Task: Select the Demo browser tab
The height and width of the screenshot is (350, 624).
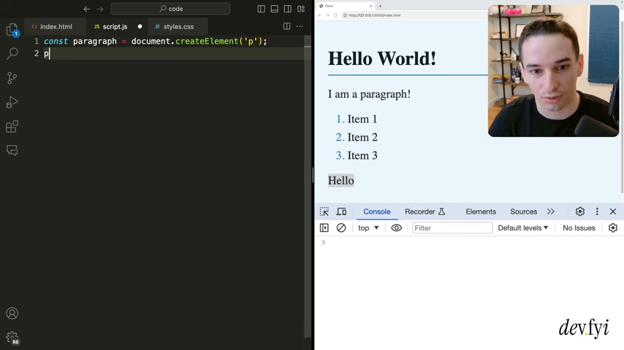Action: [x=346, y=6]
